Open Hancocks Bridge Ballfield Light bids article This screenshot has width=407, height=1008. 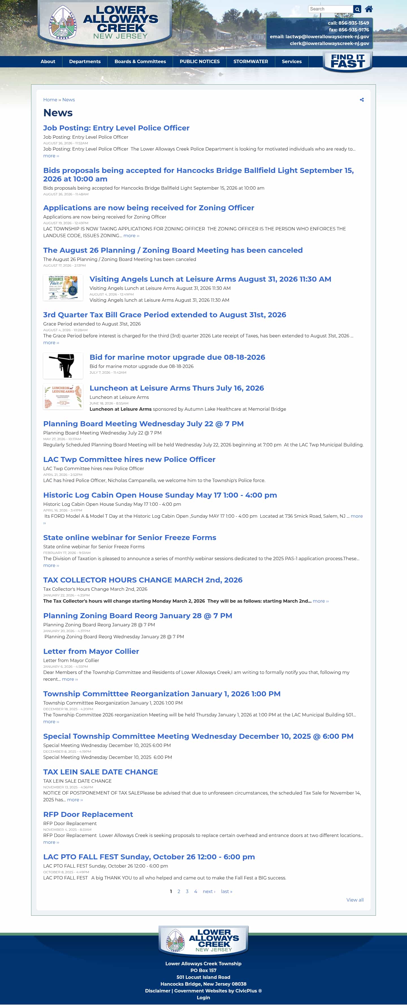(x=198, y=175)
